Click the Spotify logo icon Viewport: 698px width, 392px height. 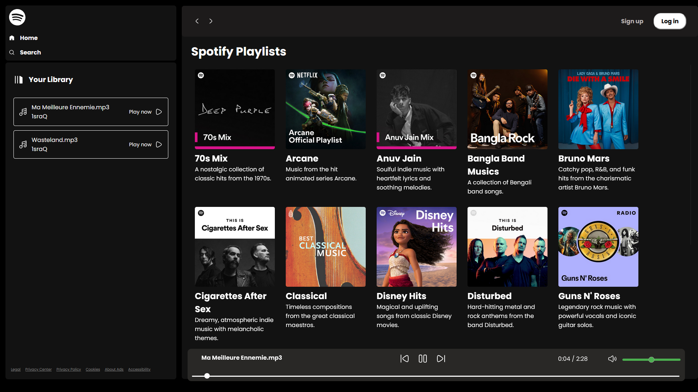[17, 17]
